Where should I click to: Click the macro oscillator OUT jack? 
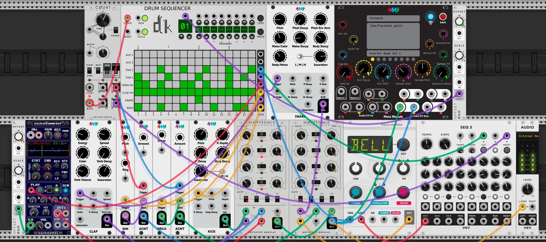[409, 219]
